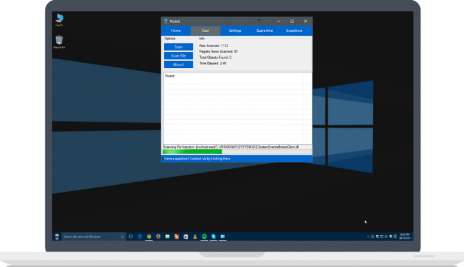This screenshot has width=464, height=267.
Task: Click the Found results list area
Action: (237, 108)
